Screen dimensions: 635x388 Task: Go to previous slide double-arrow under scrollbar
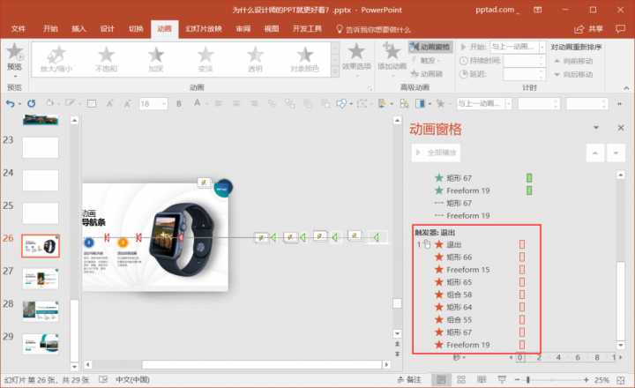pyautogui.click(x=397, y=344)
